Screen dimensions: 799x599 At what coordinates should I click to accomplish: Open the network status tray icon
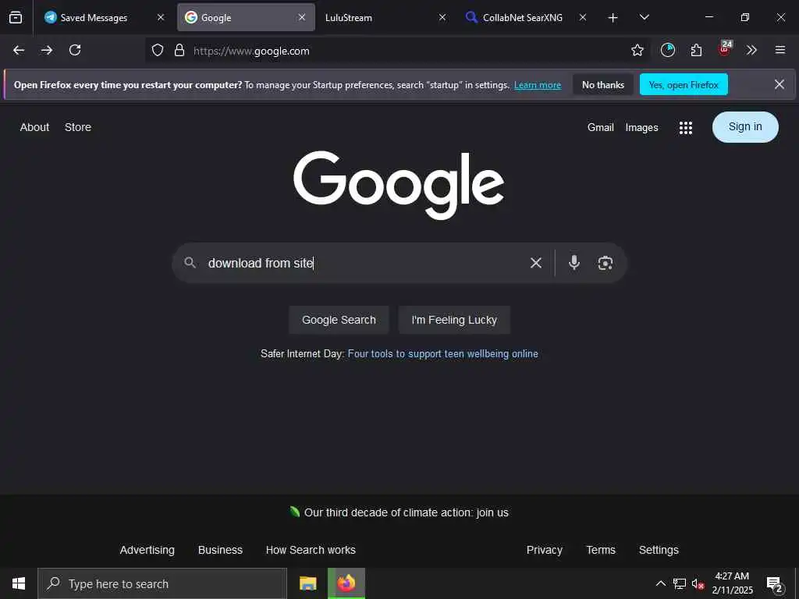coord(680,583)
